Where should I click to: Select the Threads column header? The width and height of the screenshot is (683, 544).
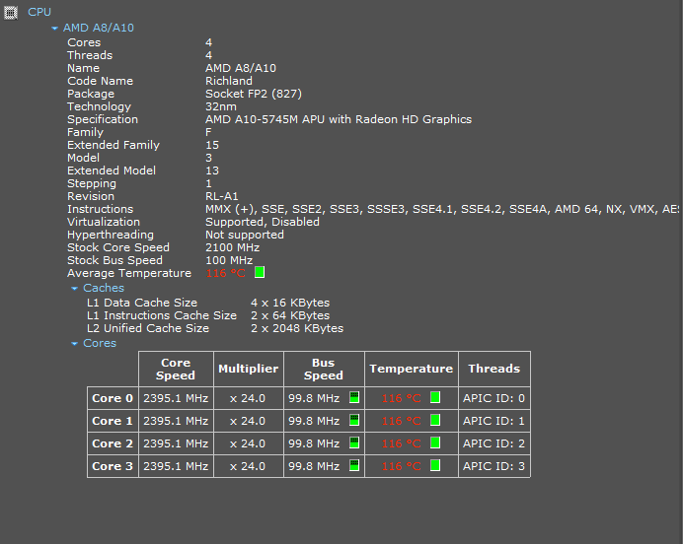(x=494, y=369)
